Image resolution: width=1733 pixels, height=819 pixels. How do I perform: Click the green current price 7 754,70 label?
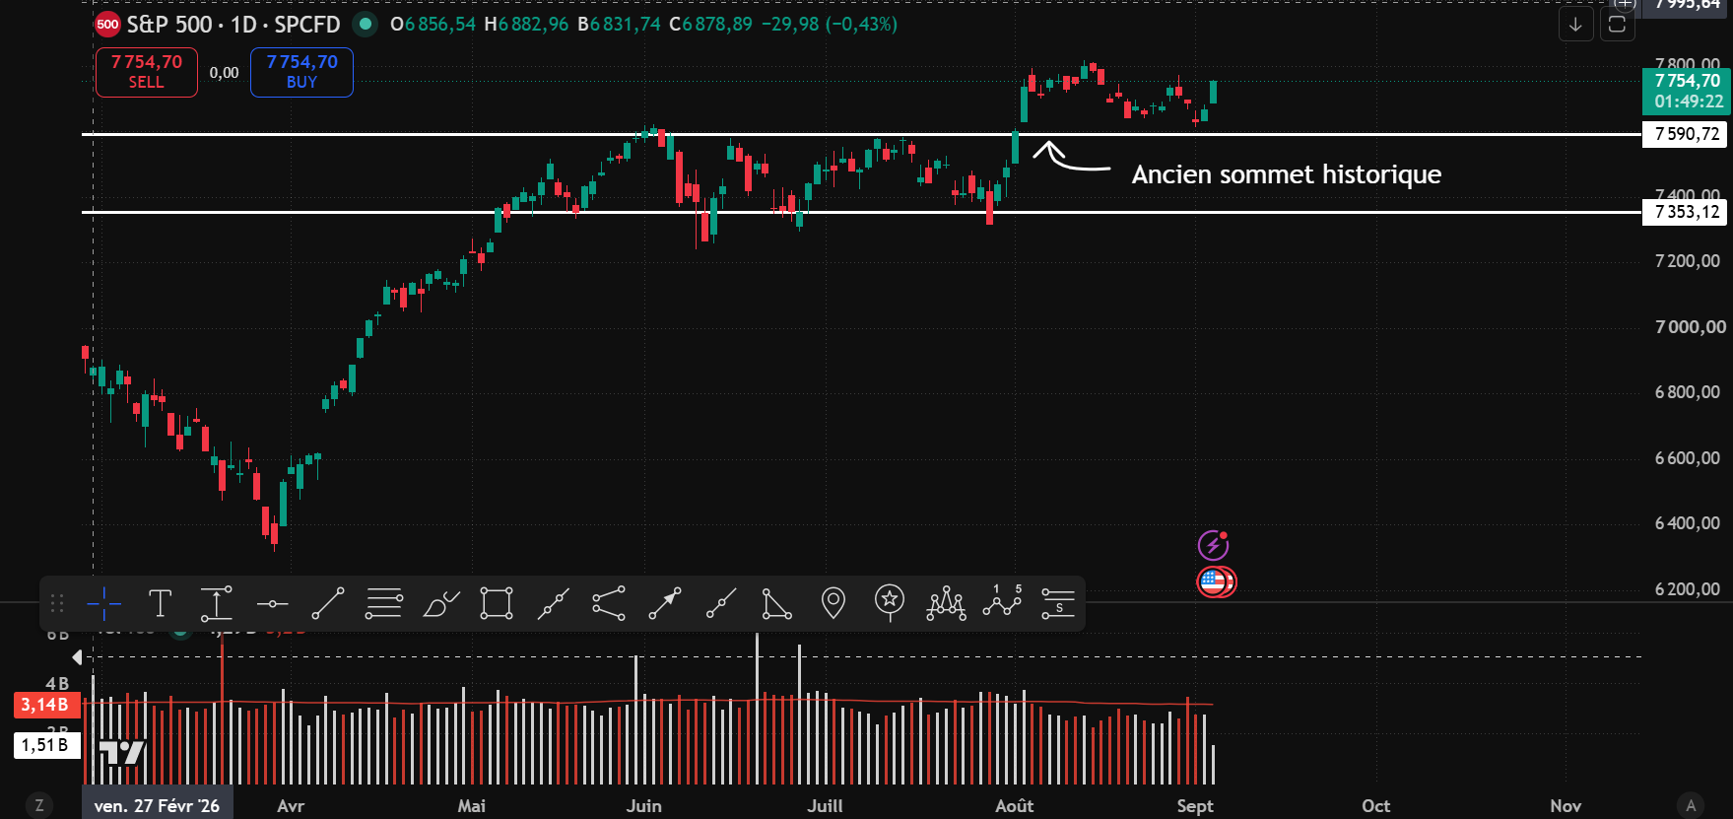click(1687, 91)
